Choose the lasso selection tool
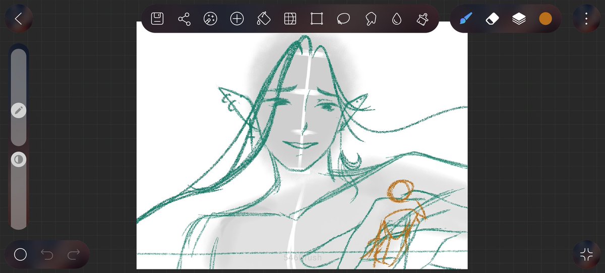The height and width of the screenshot is (273, 605). pos(343,19)
